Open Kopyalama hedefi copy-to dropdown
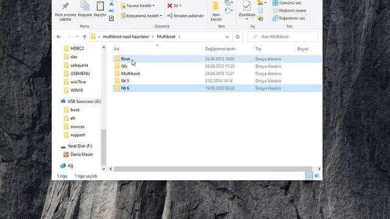The height and width of the screenshot is (219, 390). tap(141, 16)
